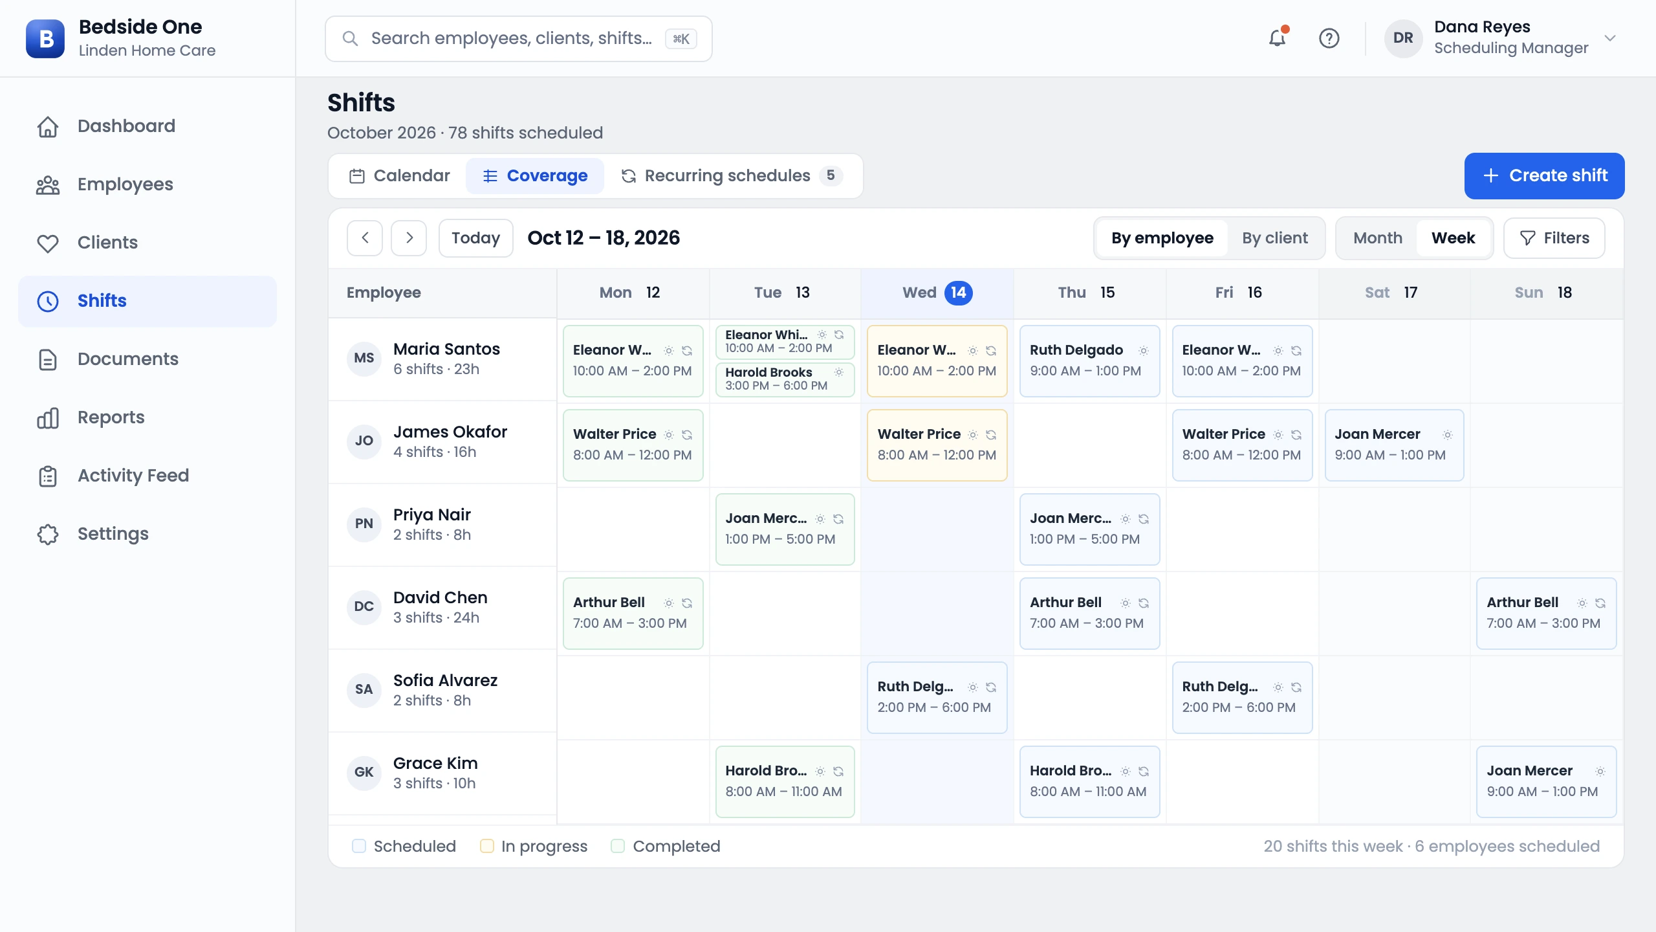Open the Calendar tab
The image size is (1656, 932).
(399, 176)
